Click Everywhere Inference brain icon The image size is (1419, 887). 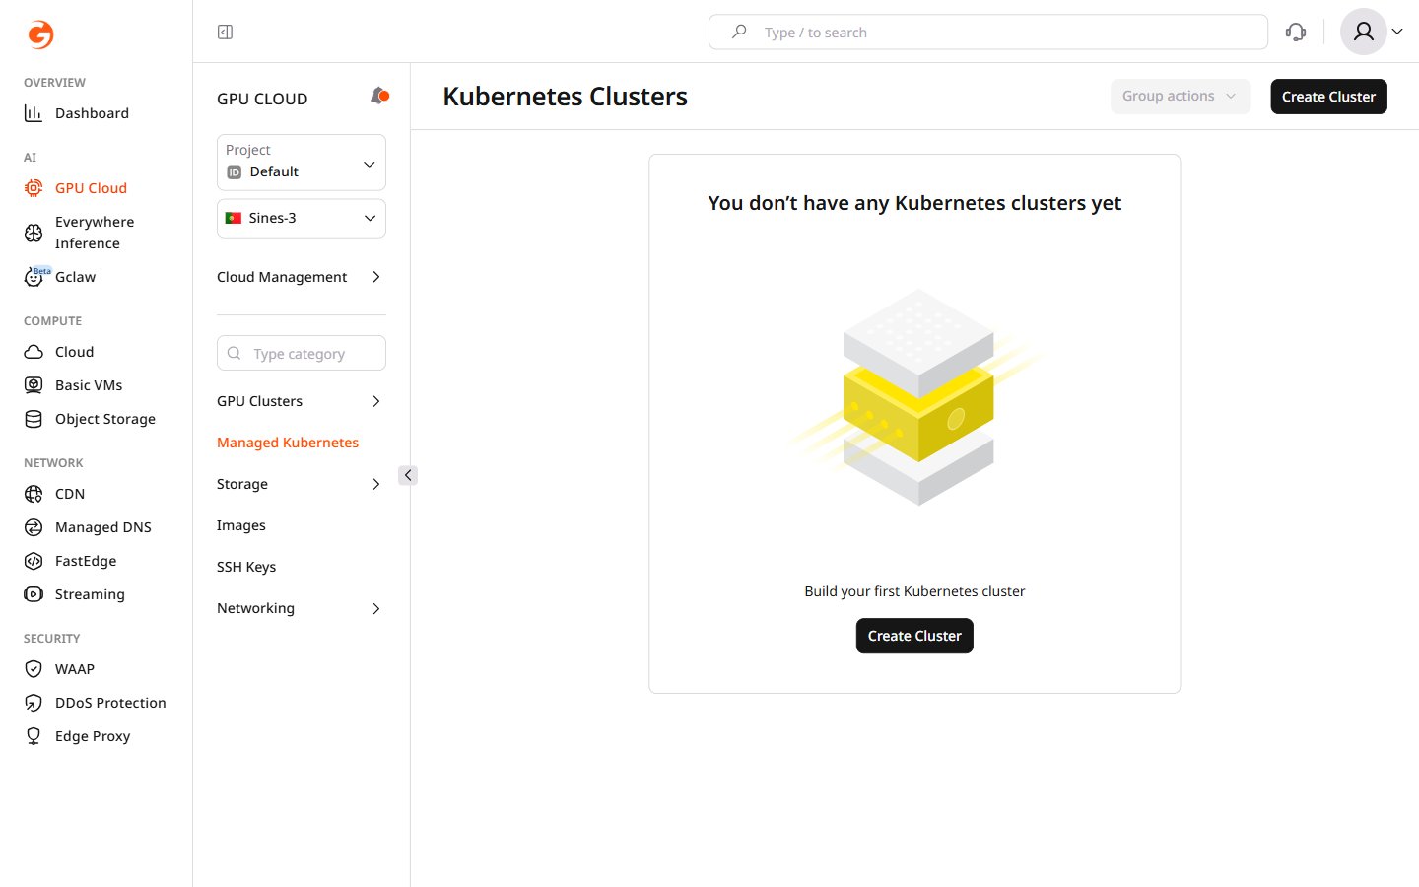[34, 233]
